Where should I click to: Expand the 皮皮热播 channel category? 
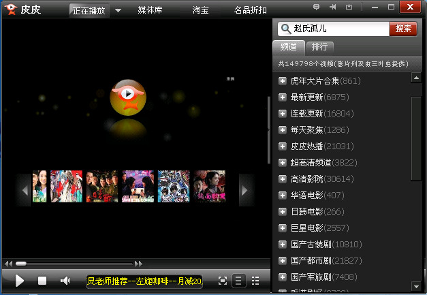(283, 146)
